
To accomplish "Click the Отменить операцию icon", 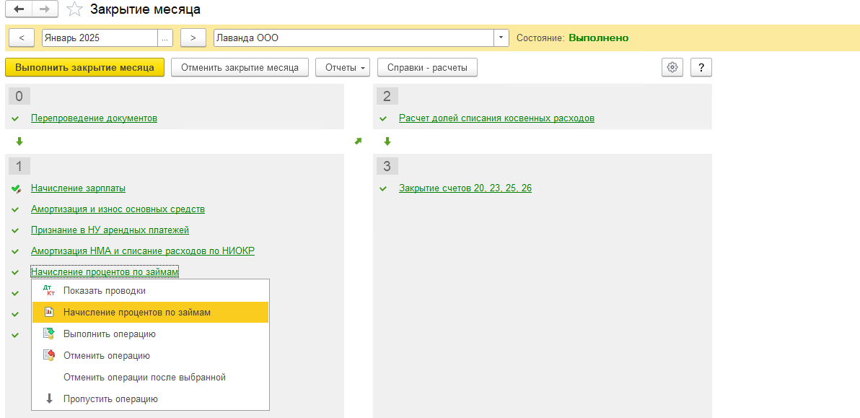I will [49, 356].
